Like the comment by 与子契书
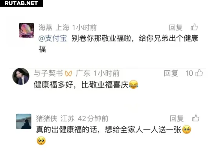Image resolution: width=217 pixels, height=157 pixels. (x=199, y=73)
